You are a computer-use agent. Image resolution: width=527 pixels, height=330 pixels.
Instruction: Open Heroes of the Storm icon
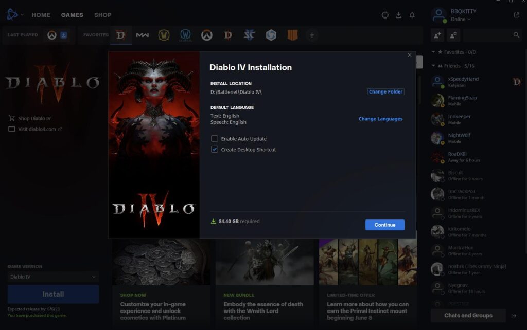click(x=271, y=35)
